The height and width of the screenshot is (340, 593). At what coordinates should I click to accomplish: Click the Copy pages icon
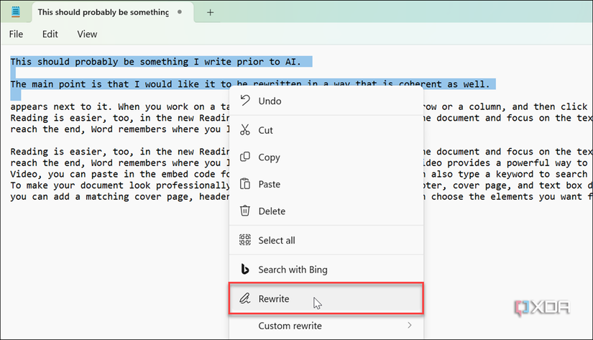(245, 157)
